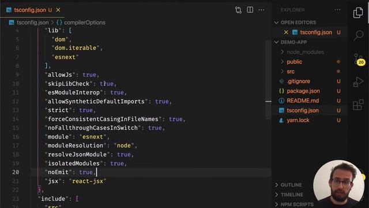Image resolution: width=369 pixels, height=208 pixels.
Task: Expand the src folder
Action: [291, 72]
